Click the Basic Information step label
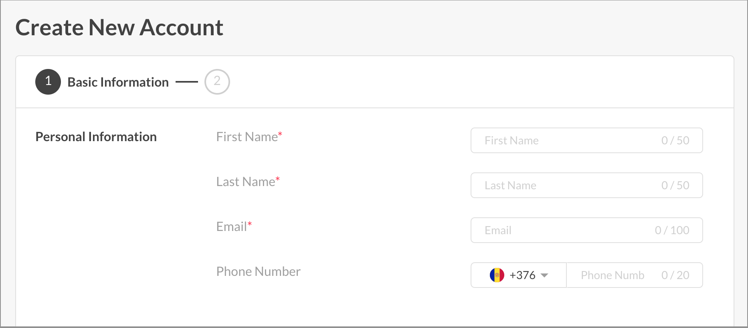748x328 pixels. click(x=118, y=82)
